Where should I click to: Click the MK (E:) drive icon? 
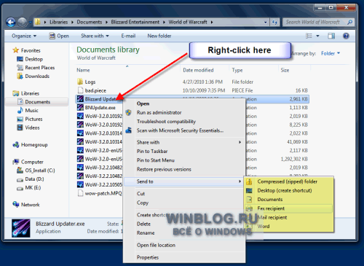coord(20,188)
